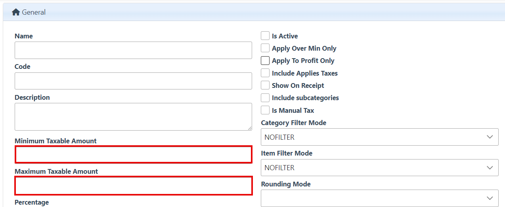Screen dimensions: 505x207
Task: Open the General panel header
Action: [x=34, y=12]
